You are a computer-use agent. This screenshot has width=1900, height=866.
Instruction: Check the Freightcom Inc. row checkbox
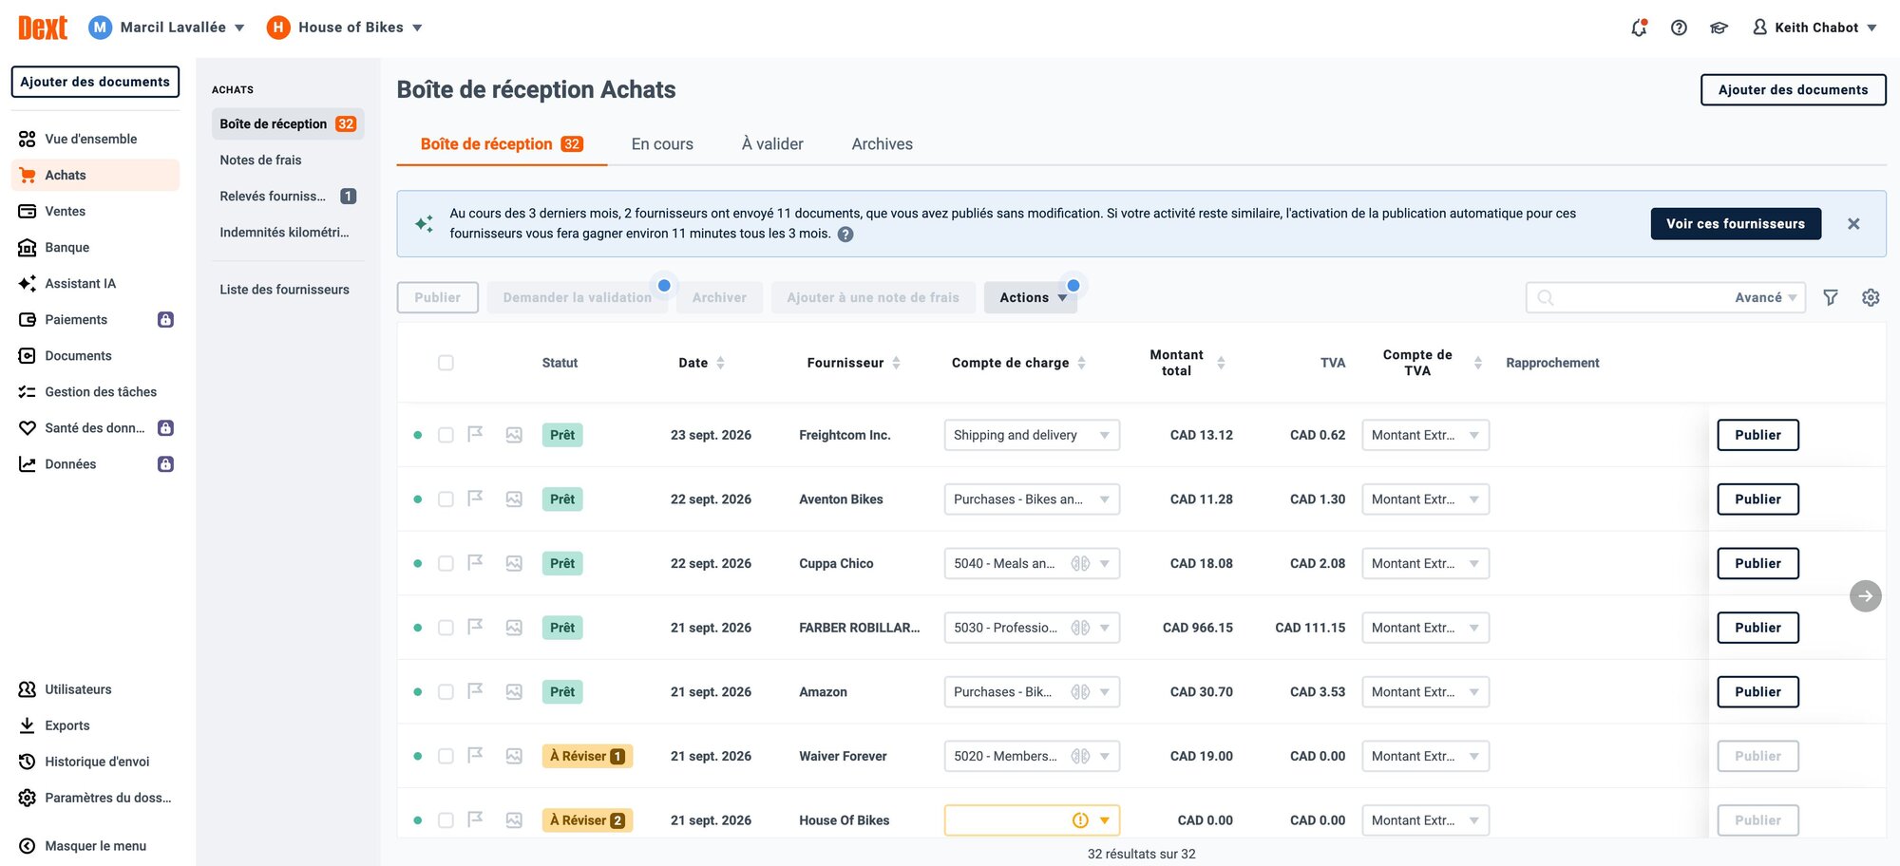pyautogui.click(x=446, y=435)
